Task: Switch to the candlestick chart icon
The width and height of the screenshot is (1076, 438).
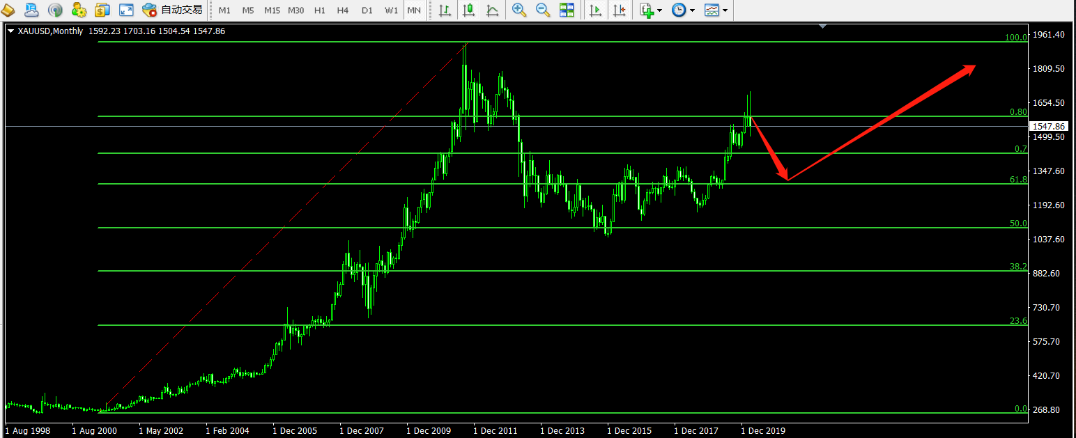Action: point(468,10)
